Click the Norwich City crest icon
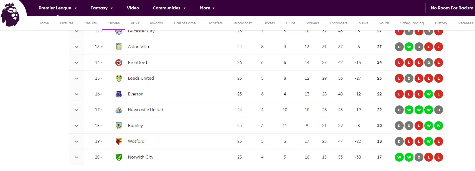Screen dimensions: 475x171 (119, 157)
